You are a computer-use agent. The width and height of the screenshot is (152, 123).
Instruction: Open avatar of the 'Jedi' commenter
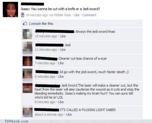pyautogui.click(x=28, y=48)
